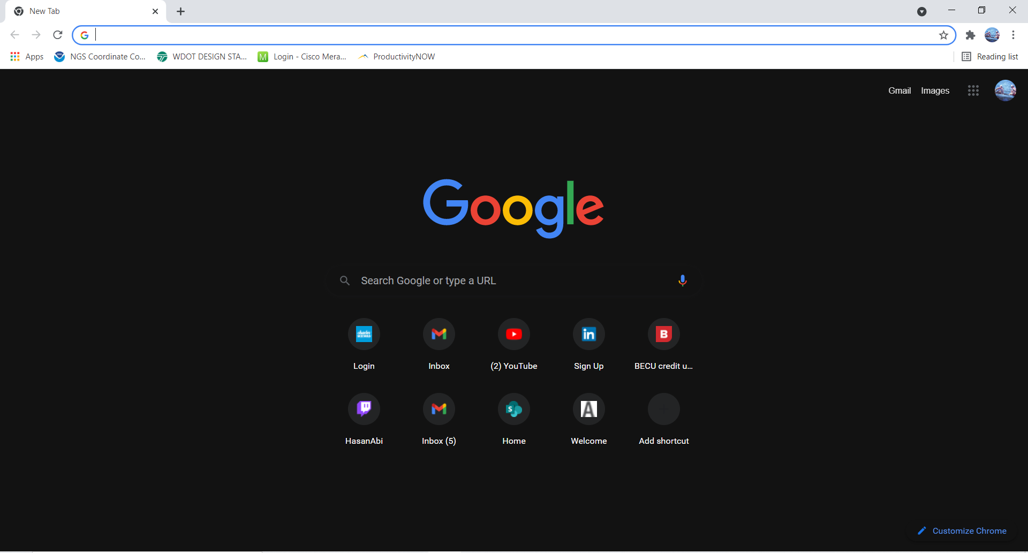
Task: Open the HasanAbi Twitch shortcut
Action: [364, 420]
